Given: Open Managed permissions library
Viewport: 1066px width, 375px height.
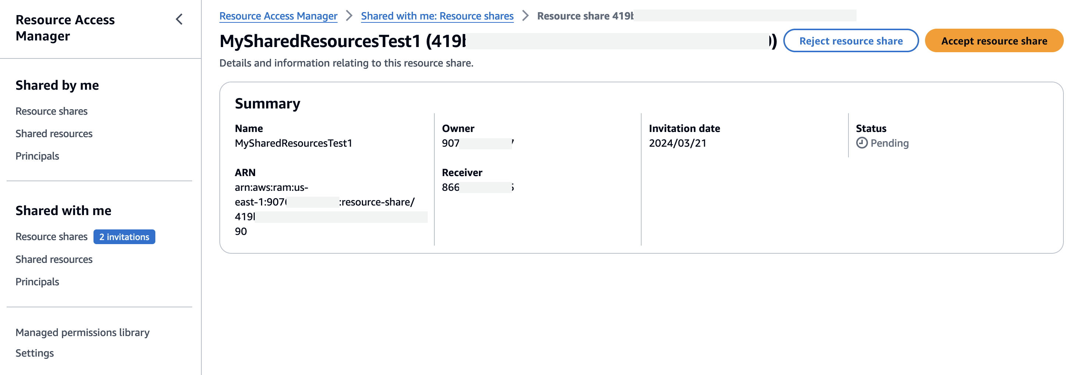Looking at the screenshot, I should (82, 332).
